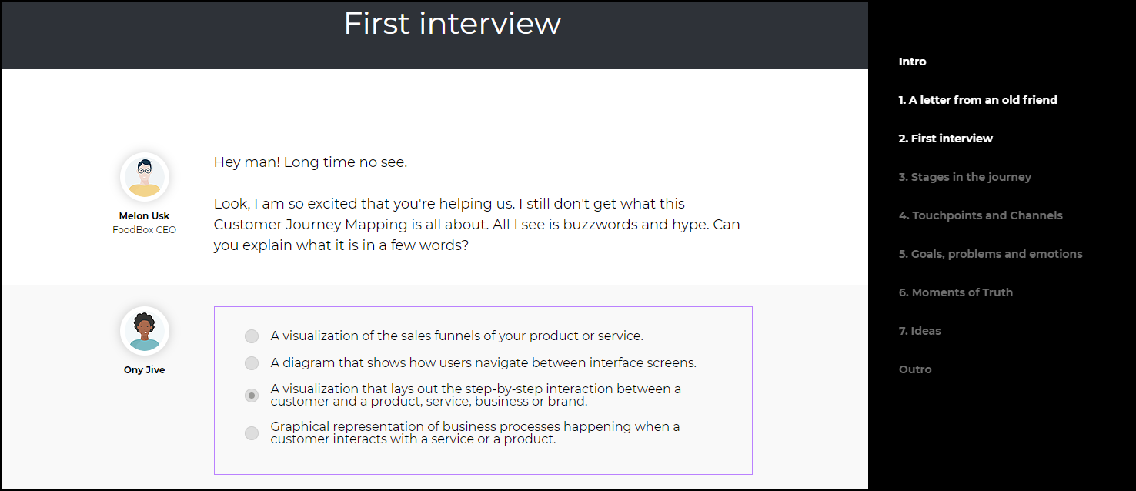This screenshot has width=1136, height=491.
Task: Click Melon Usk's avatar icon
Action: coord(145,177)
